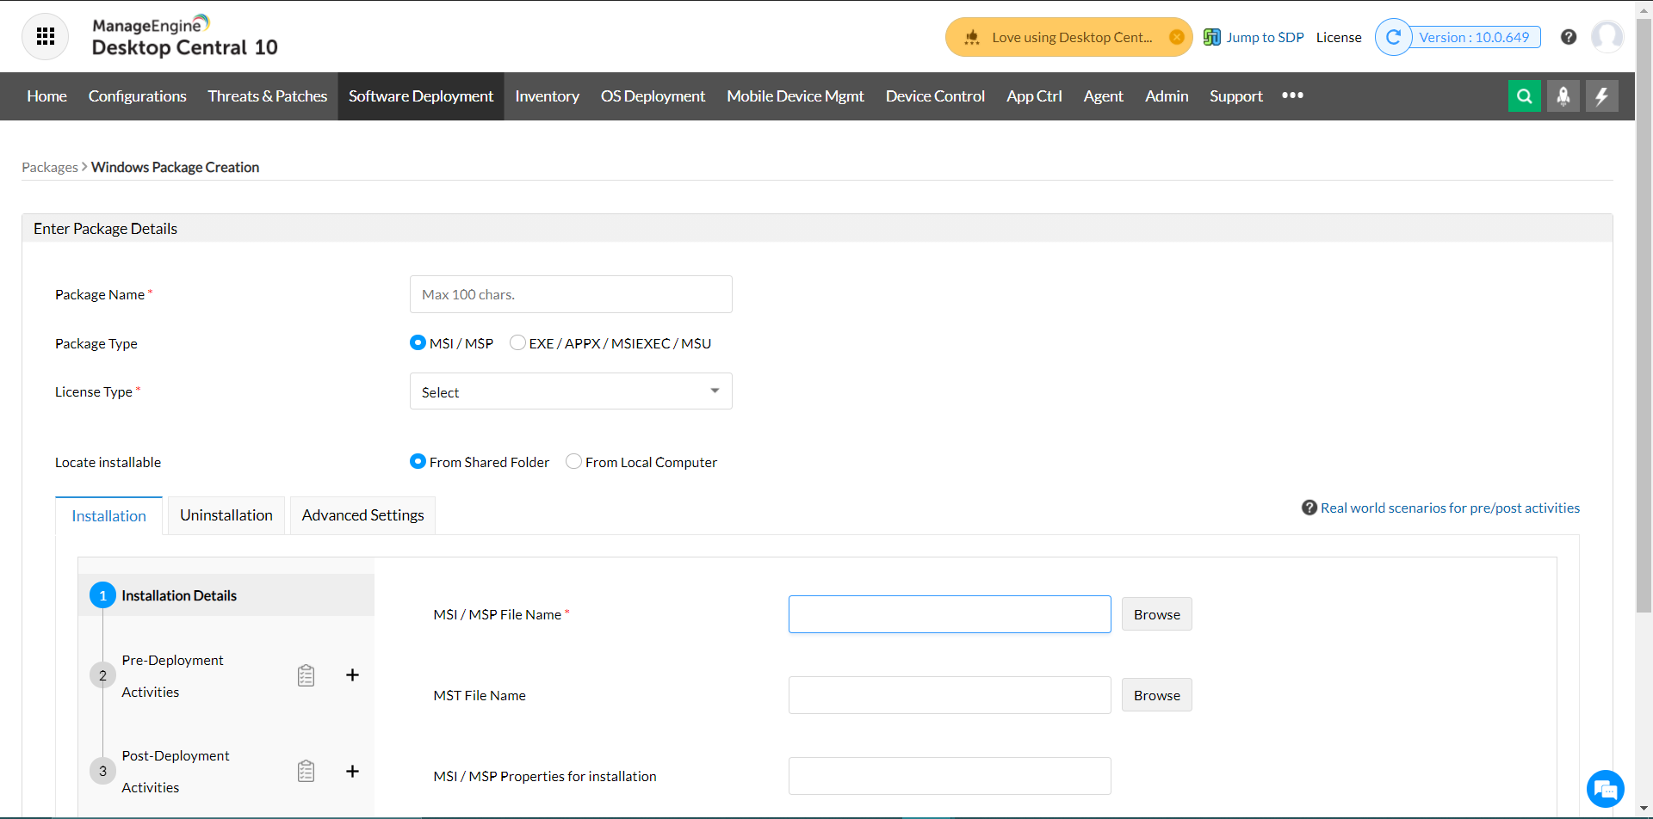Dismiss the Love using Desktop Central banner
The image size is (1653, 819).
pyautogui.click(x=1176, y=37)
